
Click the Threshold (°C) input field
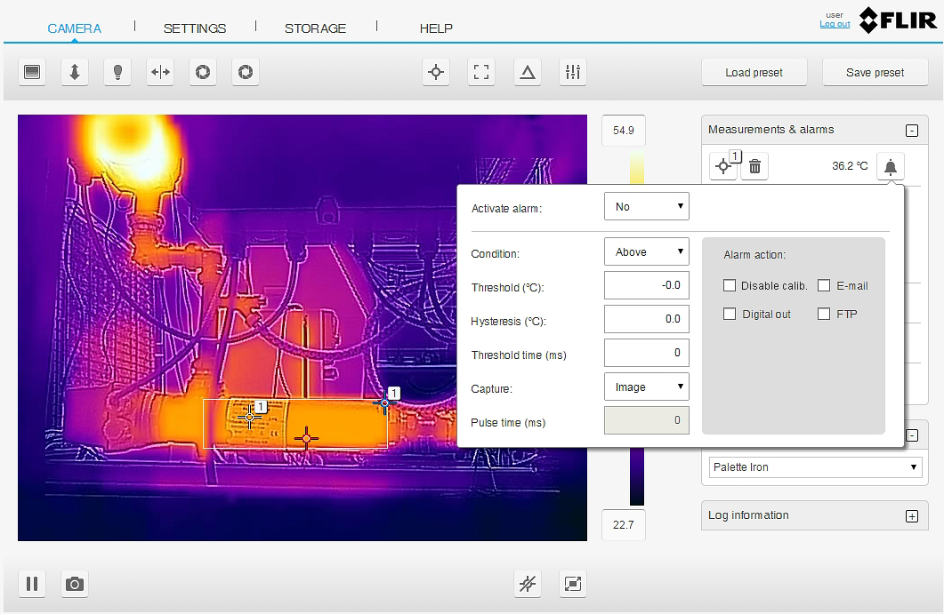(x=647, y=285)
